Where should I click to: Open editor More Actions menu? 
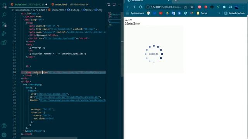[119, 4]
